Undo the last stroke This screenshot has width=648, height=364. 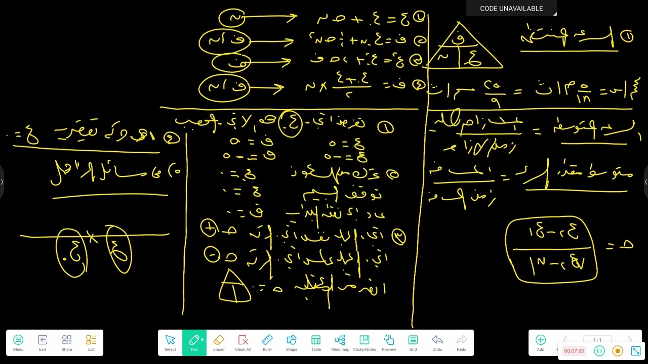[437, 343]
